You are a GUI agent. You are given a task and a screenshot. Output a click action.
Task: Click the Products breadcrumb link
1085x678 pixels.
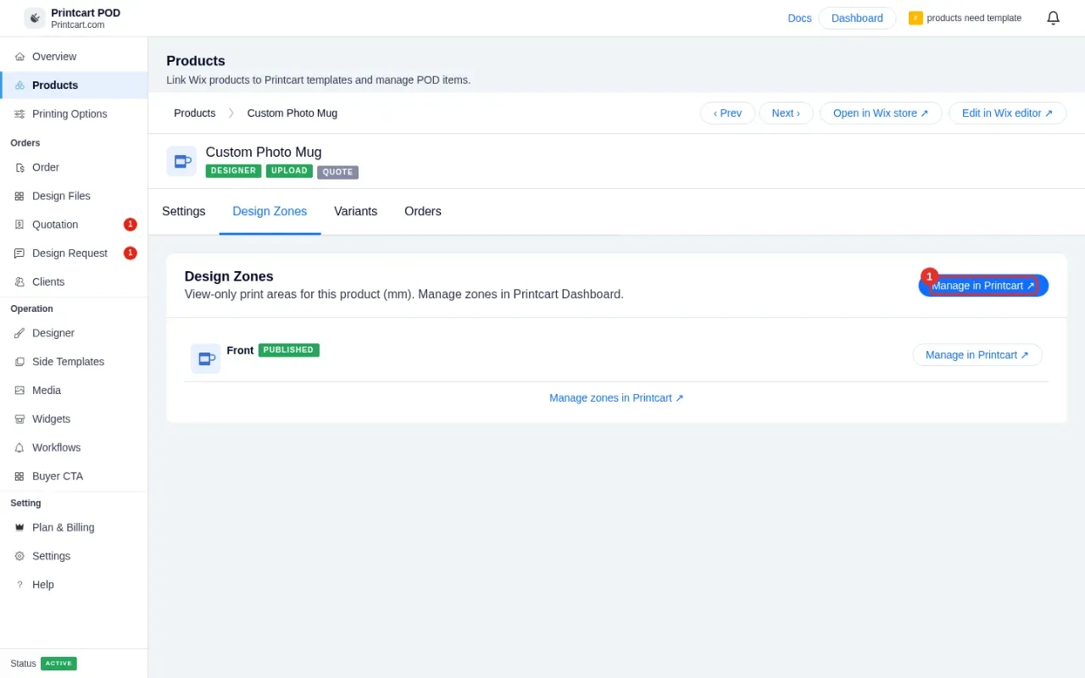[x=195, y=114]
